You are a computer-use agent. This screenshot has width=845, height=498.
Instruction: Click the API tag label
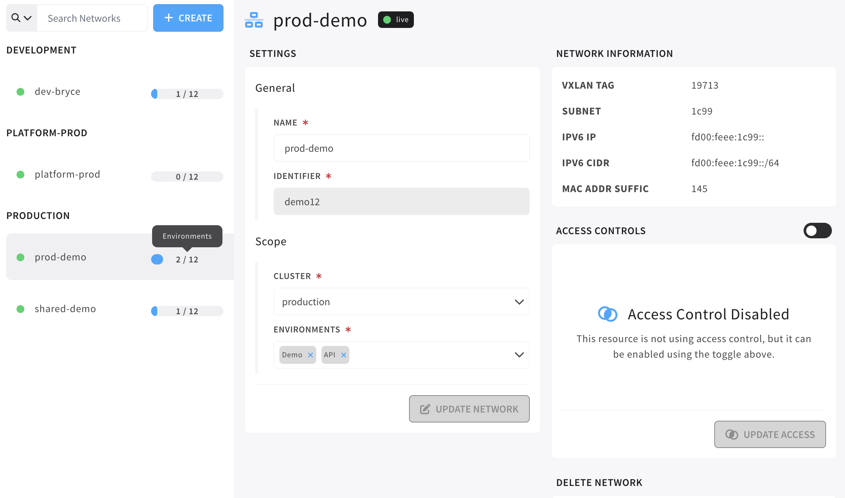click(329, 355)
